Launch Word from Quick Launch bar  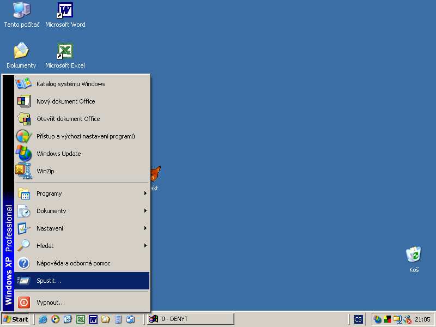point(93,319)
